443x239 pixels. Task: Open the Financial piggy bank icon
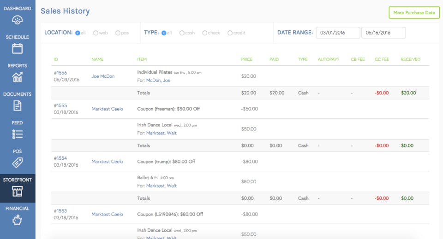click(x=18, y=220)
